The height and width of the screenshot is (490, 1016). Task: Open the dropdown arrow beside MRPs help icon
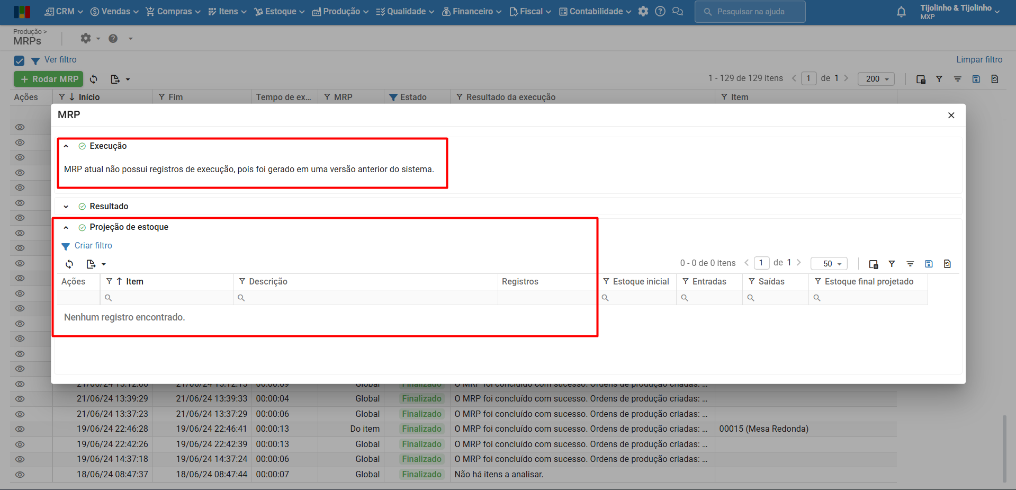point(130,38)
